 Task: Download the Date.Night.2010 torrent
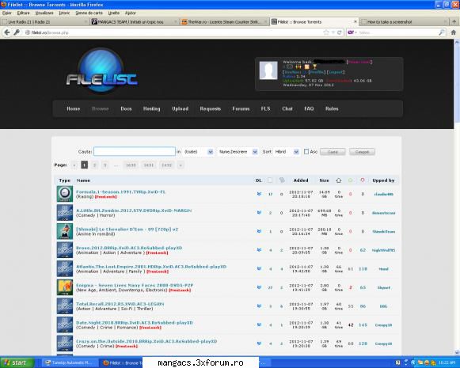pos(259,325)
